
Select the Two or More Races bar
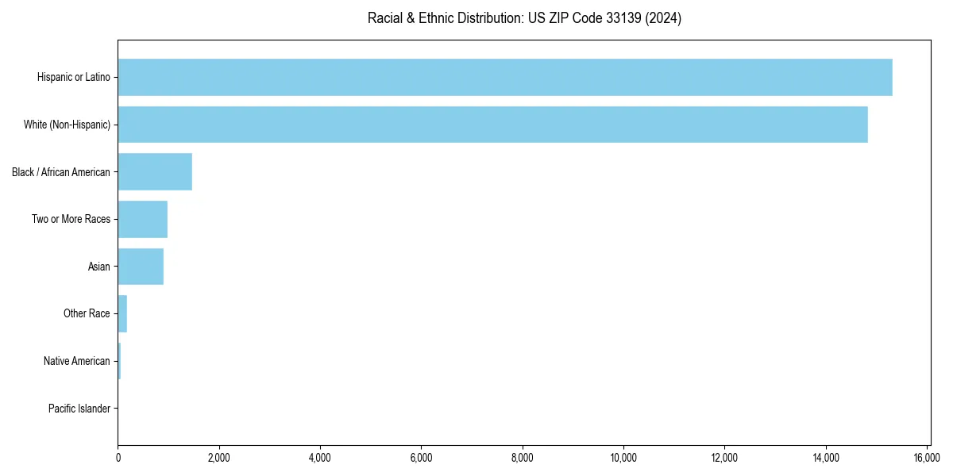(x=141, y=219)
